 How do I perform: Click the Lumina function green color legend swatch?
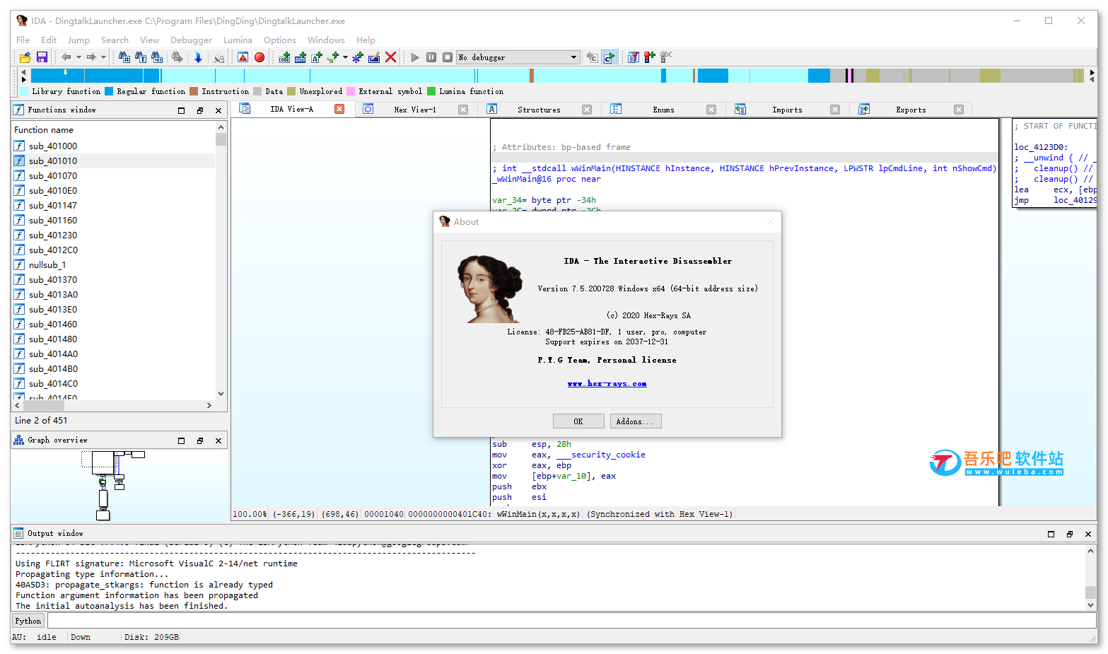(x=431, y=91)
